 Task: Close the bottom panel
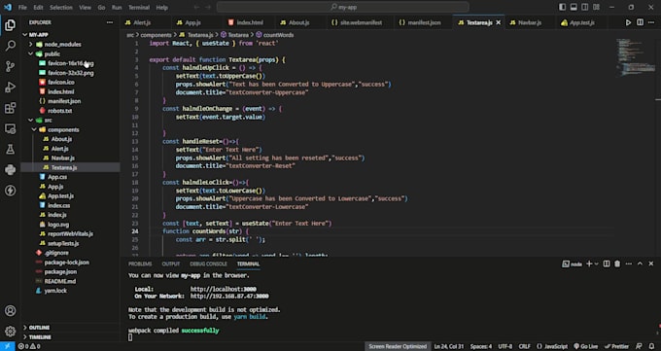tap(651, 263)
